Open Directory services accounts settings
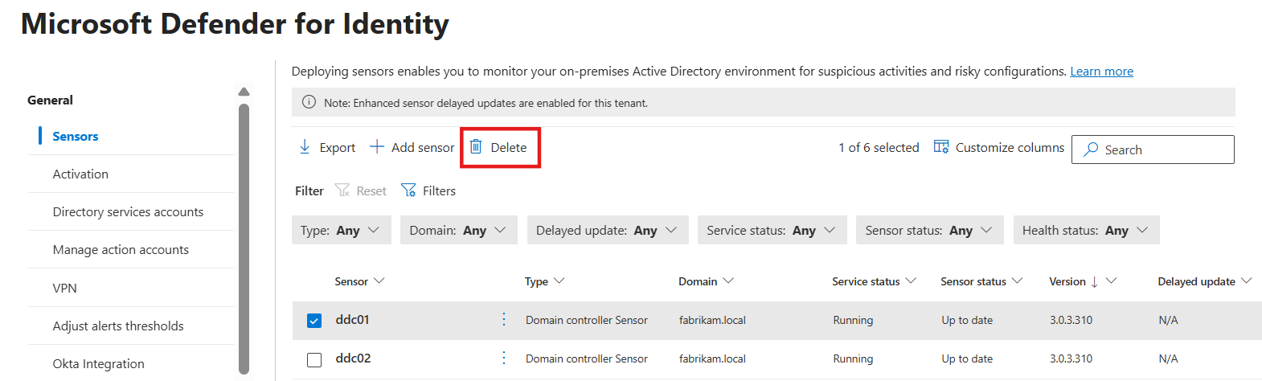 pyautogui.click(x=128, y=212)
